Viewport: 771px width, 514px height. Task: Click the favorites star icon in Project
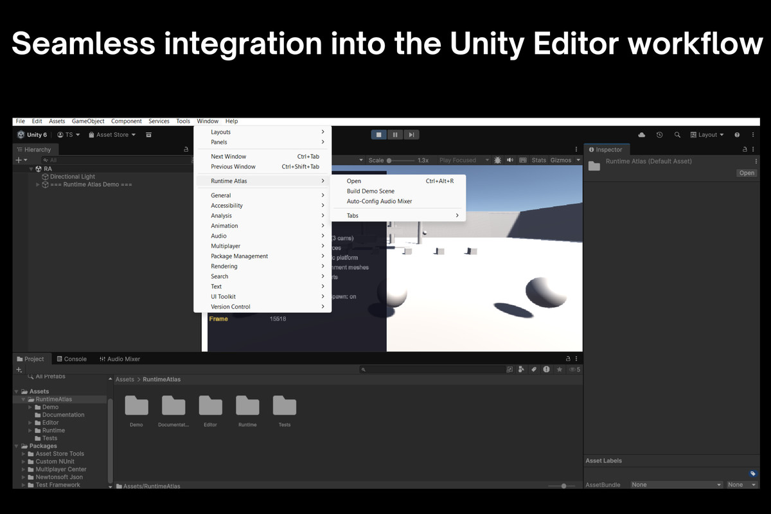(x=560, y=369)
